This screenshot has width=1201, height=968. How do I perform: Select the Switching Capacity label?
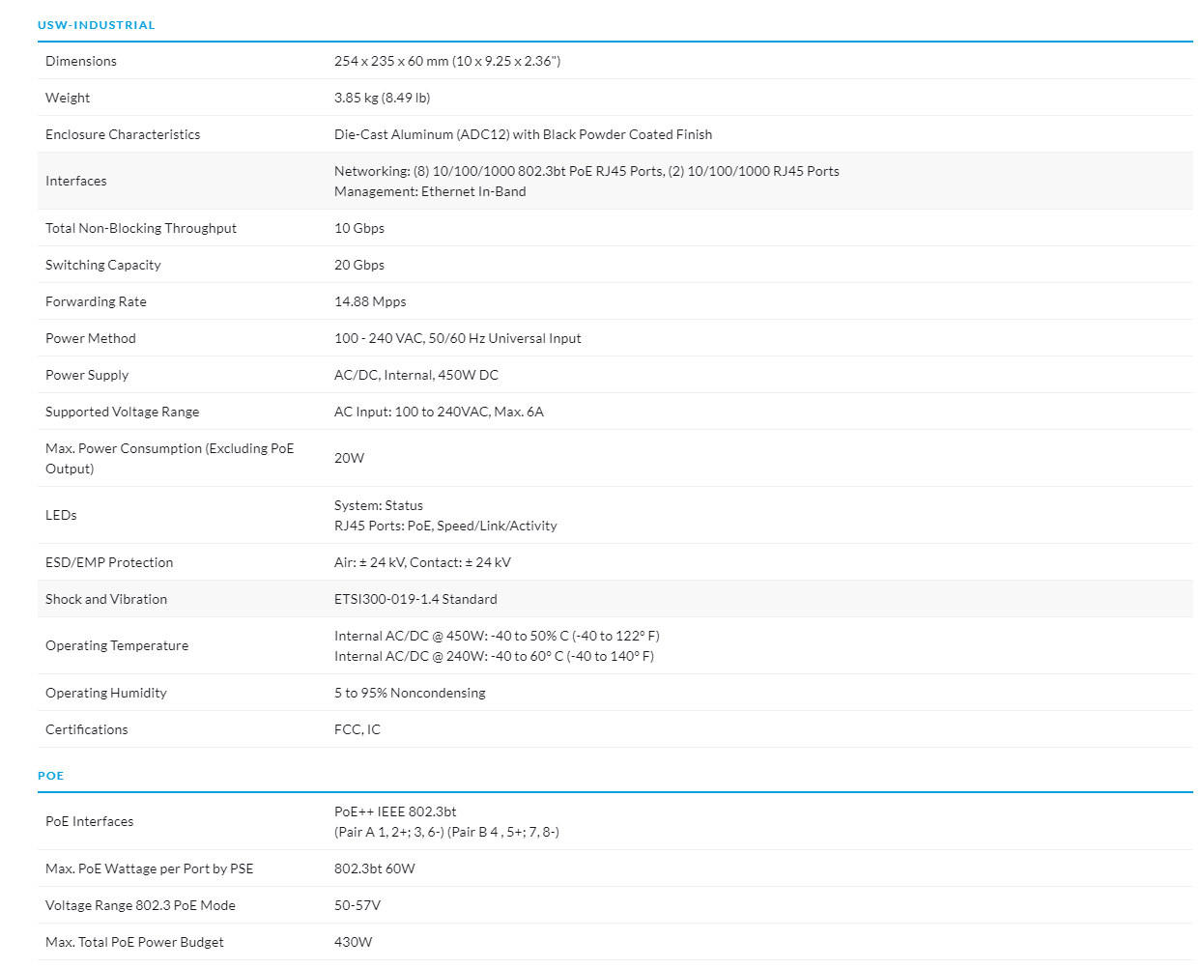[102, 265]
